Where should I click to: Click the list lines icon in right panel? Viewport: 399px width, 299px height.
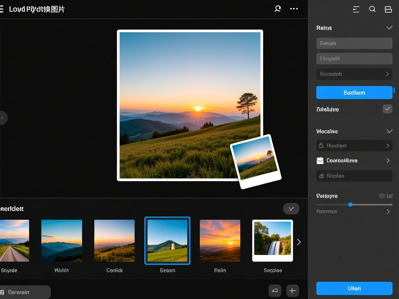pos(356,9)
